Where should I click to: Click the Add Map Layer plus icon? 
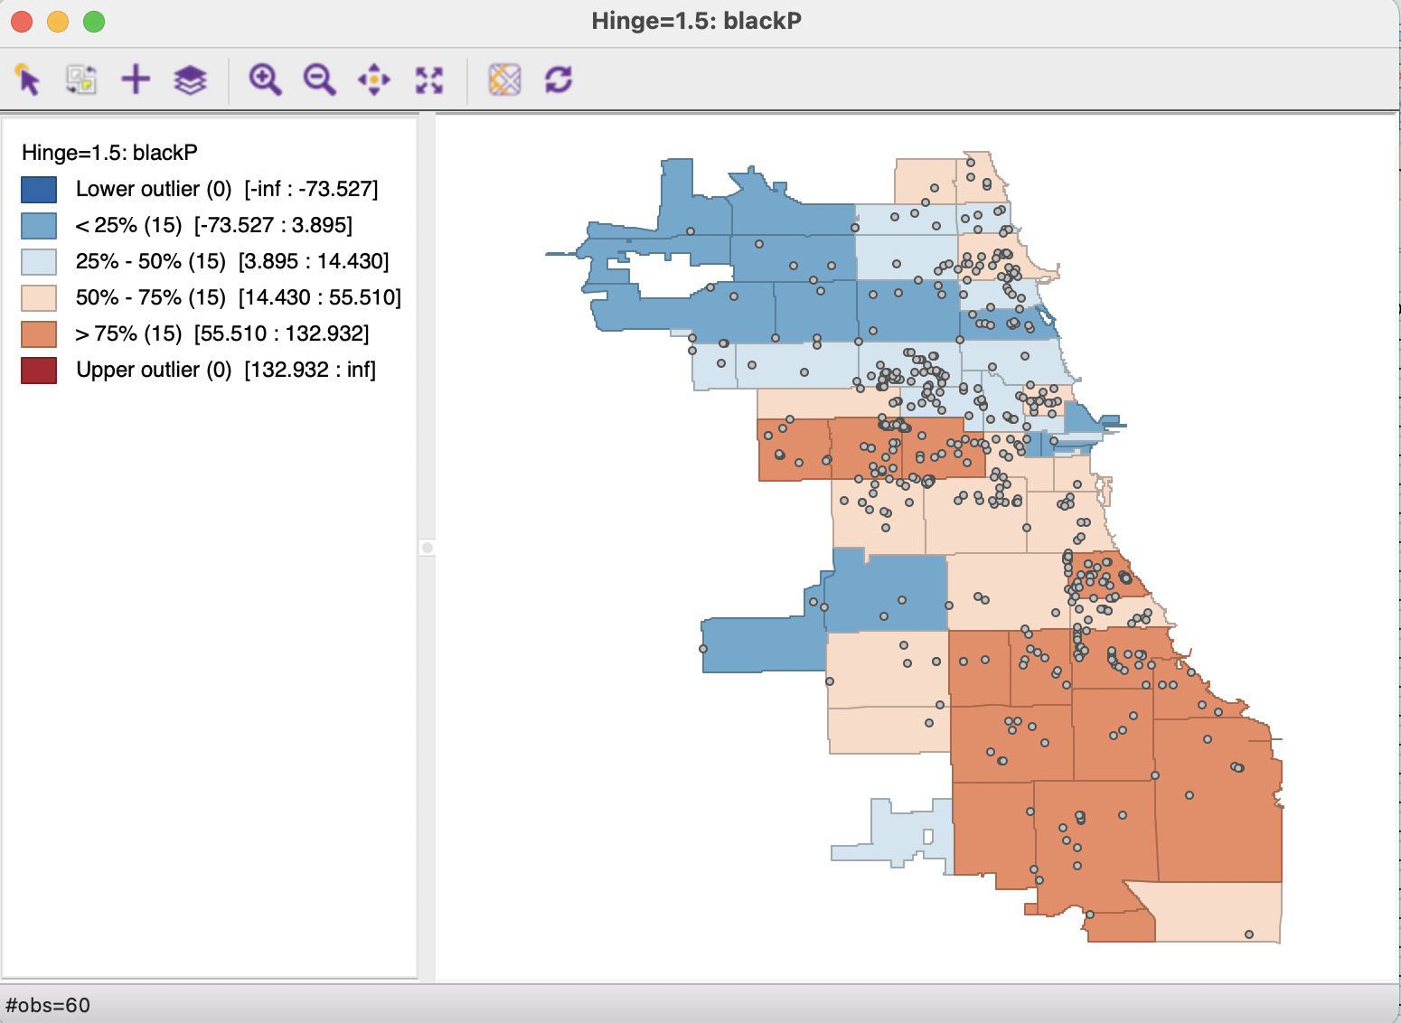coord(136,80)
